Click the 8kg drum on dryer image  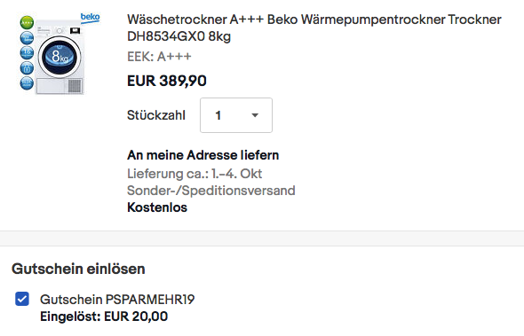(x=60, y=57)
